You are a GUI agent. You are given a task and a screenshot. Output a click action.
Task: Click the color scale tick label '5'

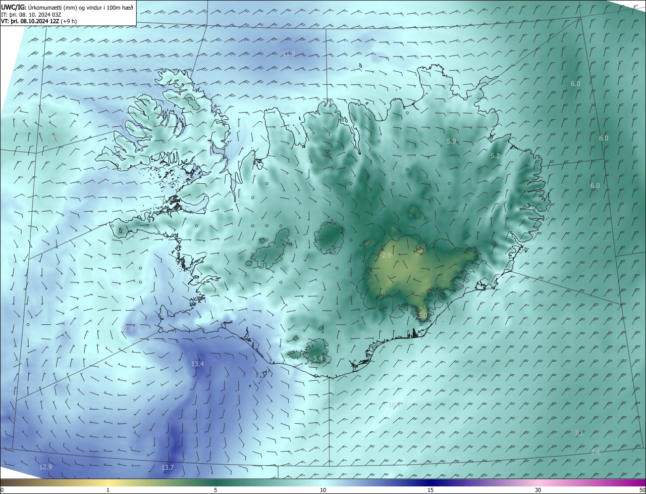[x=216, y=490]
